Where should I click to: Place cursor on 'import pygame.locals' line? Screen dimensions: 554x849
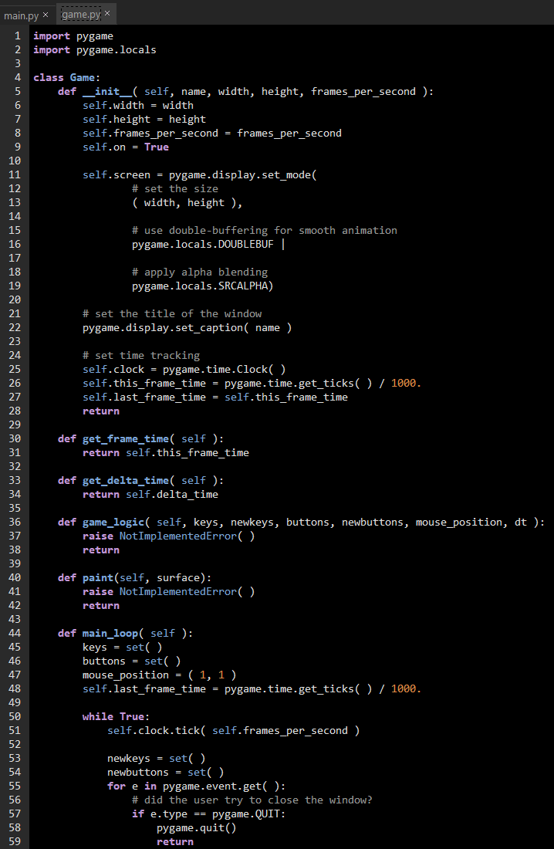pyautogui.click(x=95, y=50)
